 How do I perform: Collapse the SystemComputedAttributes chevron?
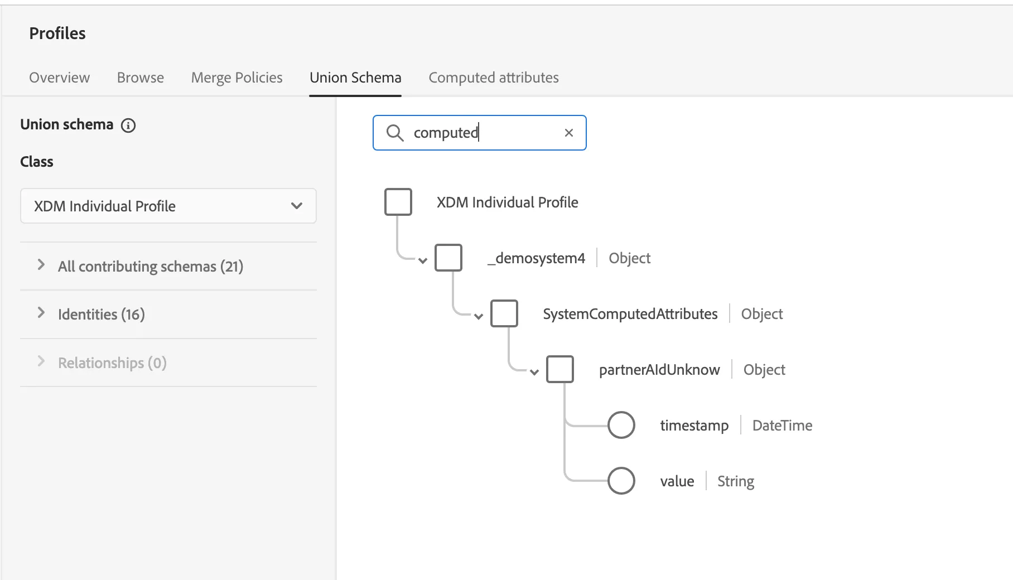[x=479, y=316]
